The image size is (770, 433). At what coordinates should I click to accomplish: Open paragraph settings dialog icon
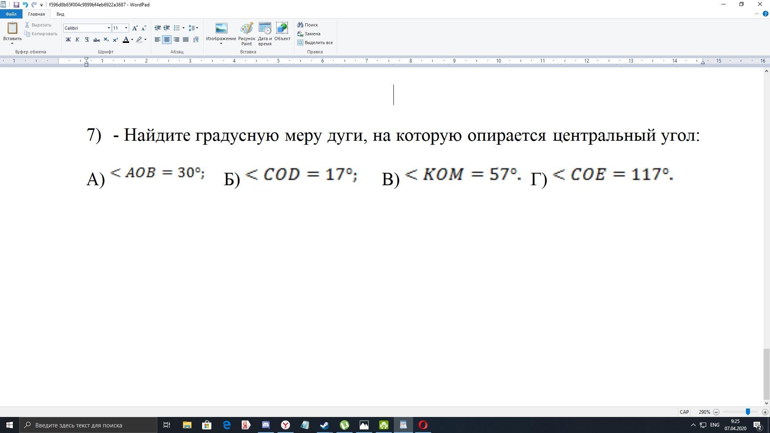point(196,40)
